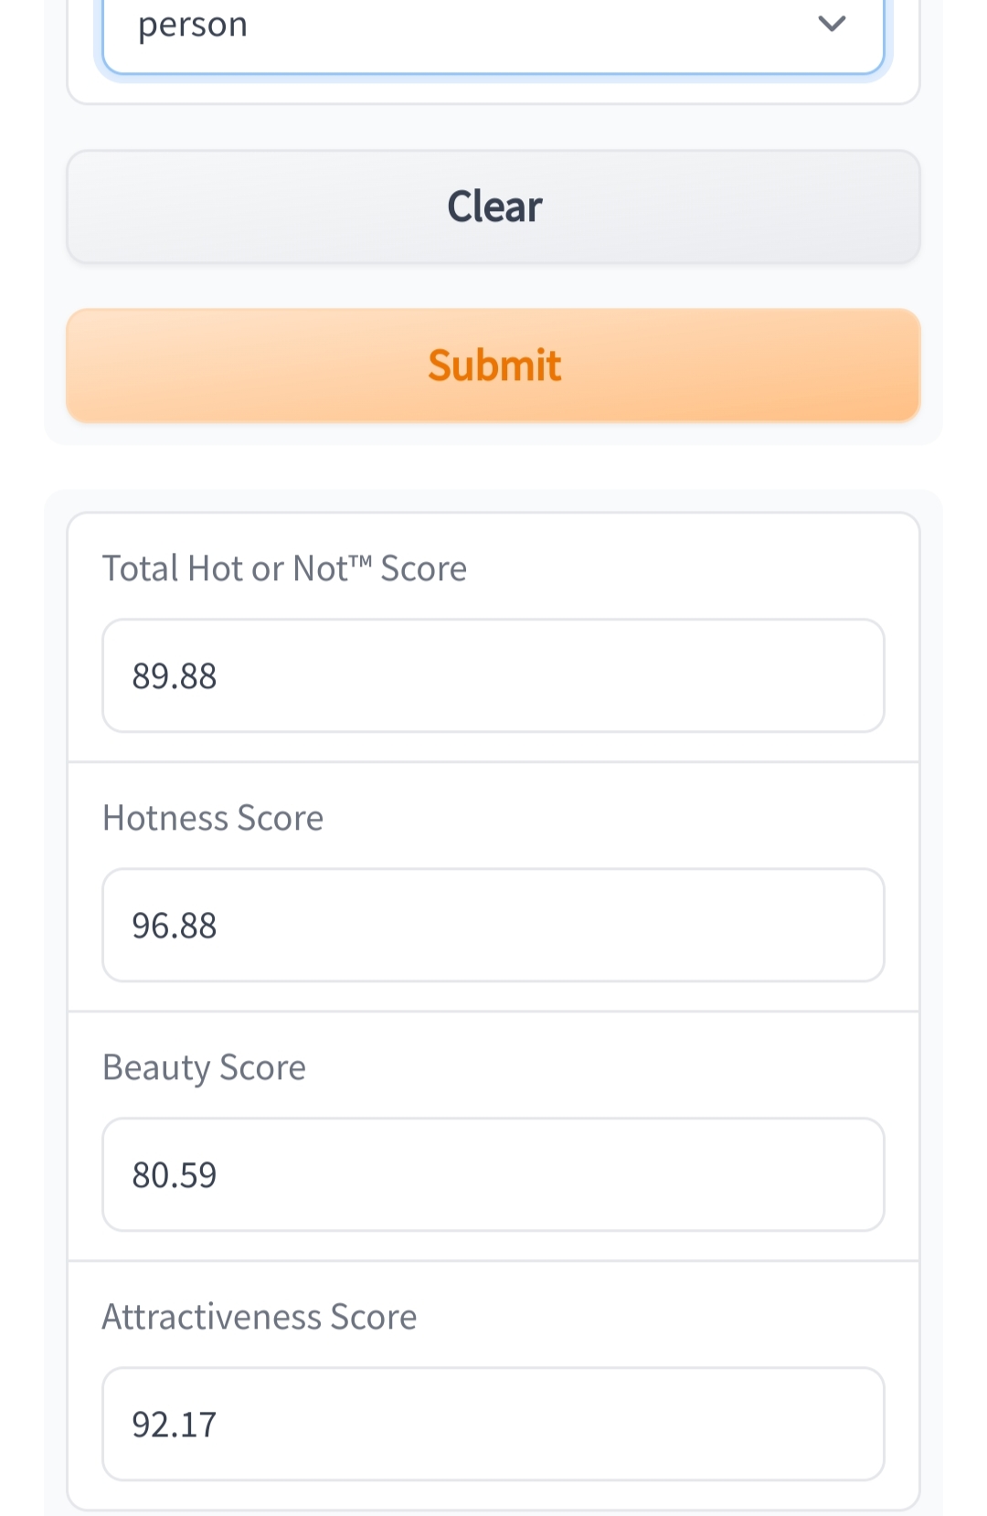This screenshot has height=1516, width=987.
Task: Click the 'Beauty Score' label
Action: click(204, 1068)
